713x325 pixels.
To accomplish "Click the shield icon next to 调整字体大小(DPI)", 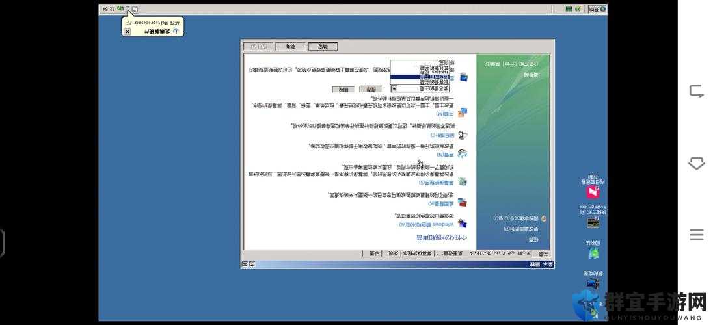I will point(543,218).
